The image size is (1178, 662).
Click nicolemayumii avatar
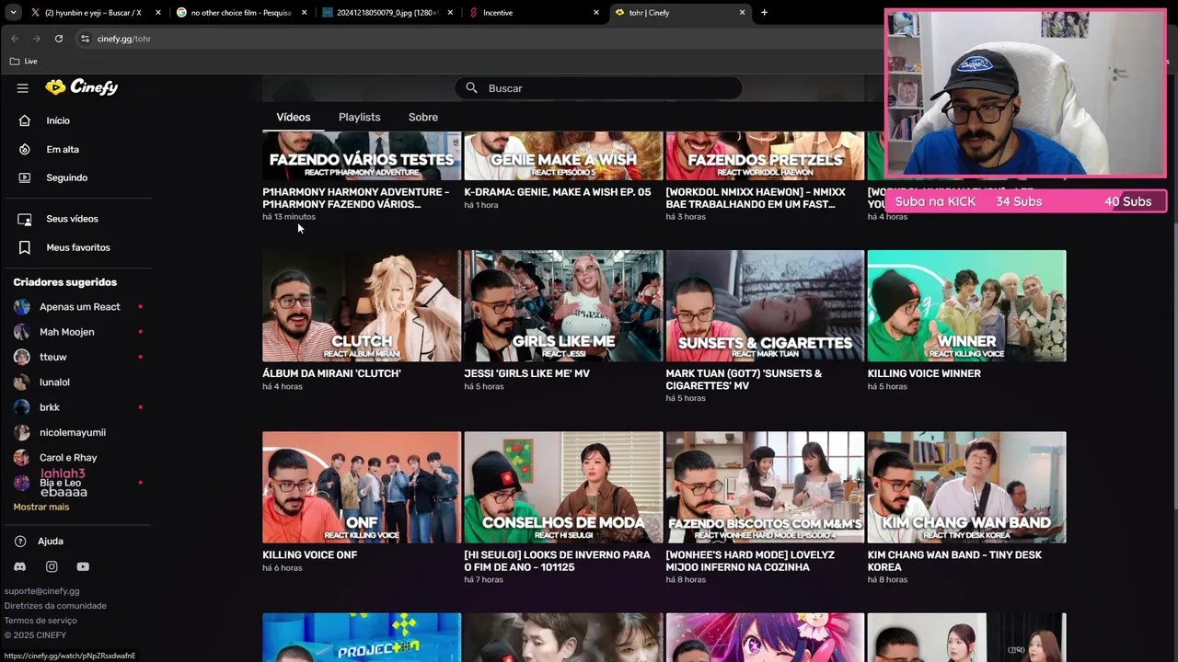pyautogui.click(x=21, y=432)
